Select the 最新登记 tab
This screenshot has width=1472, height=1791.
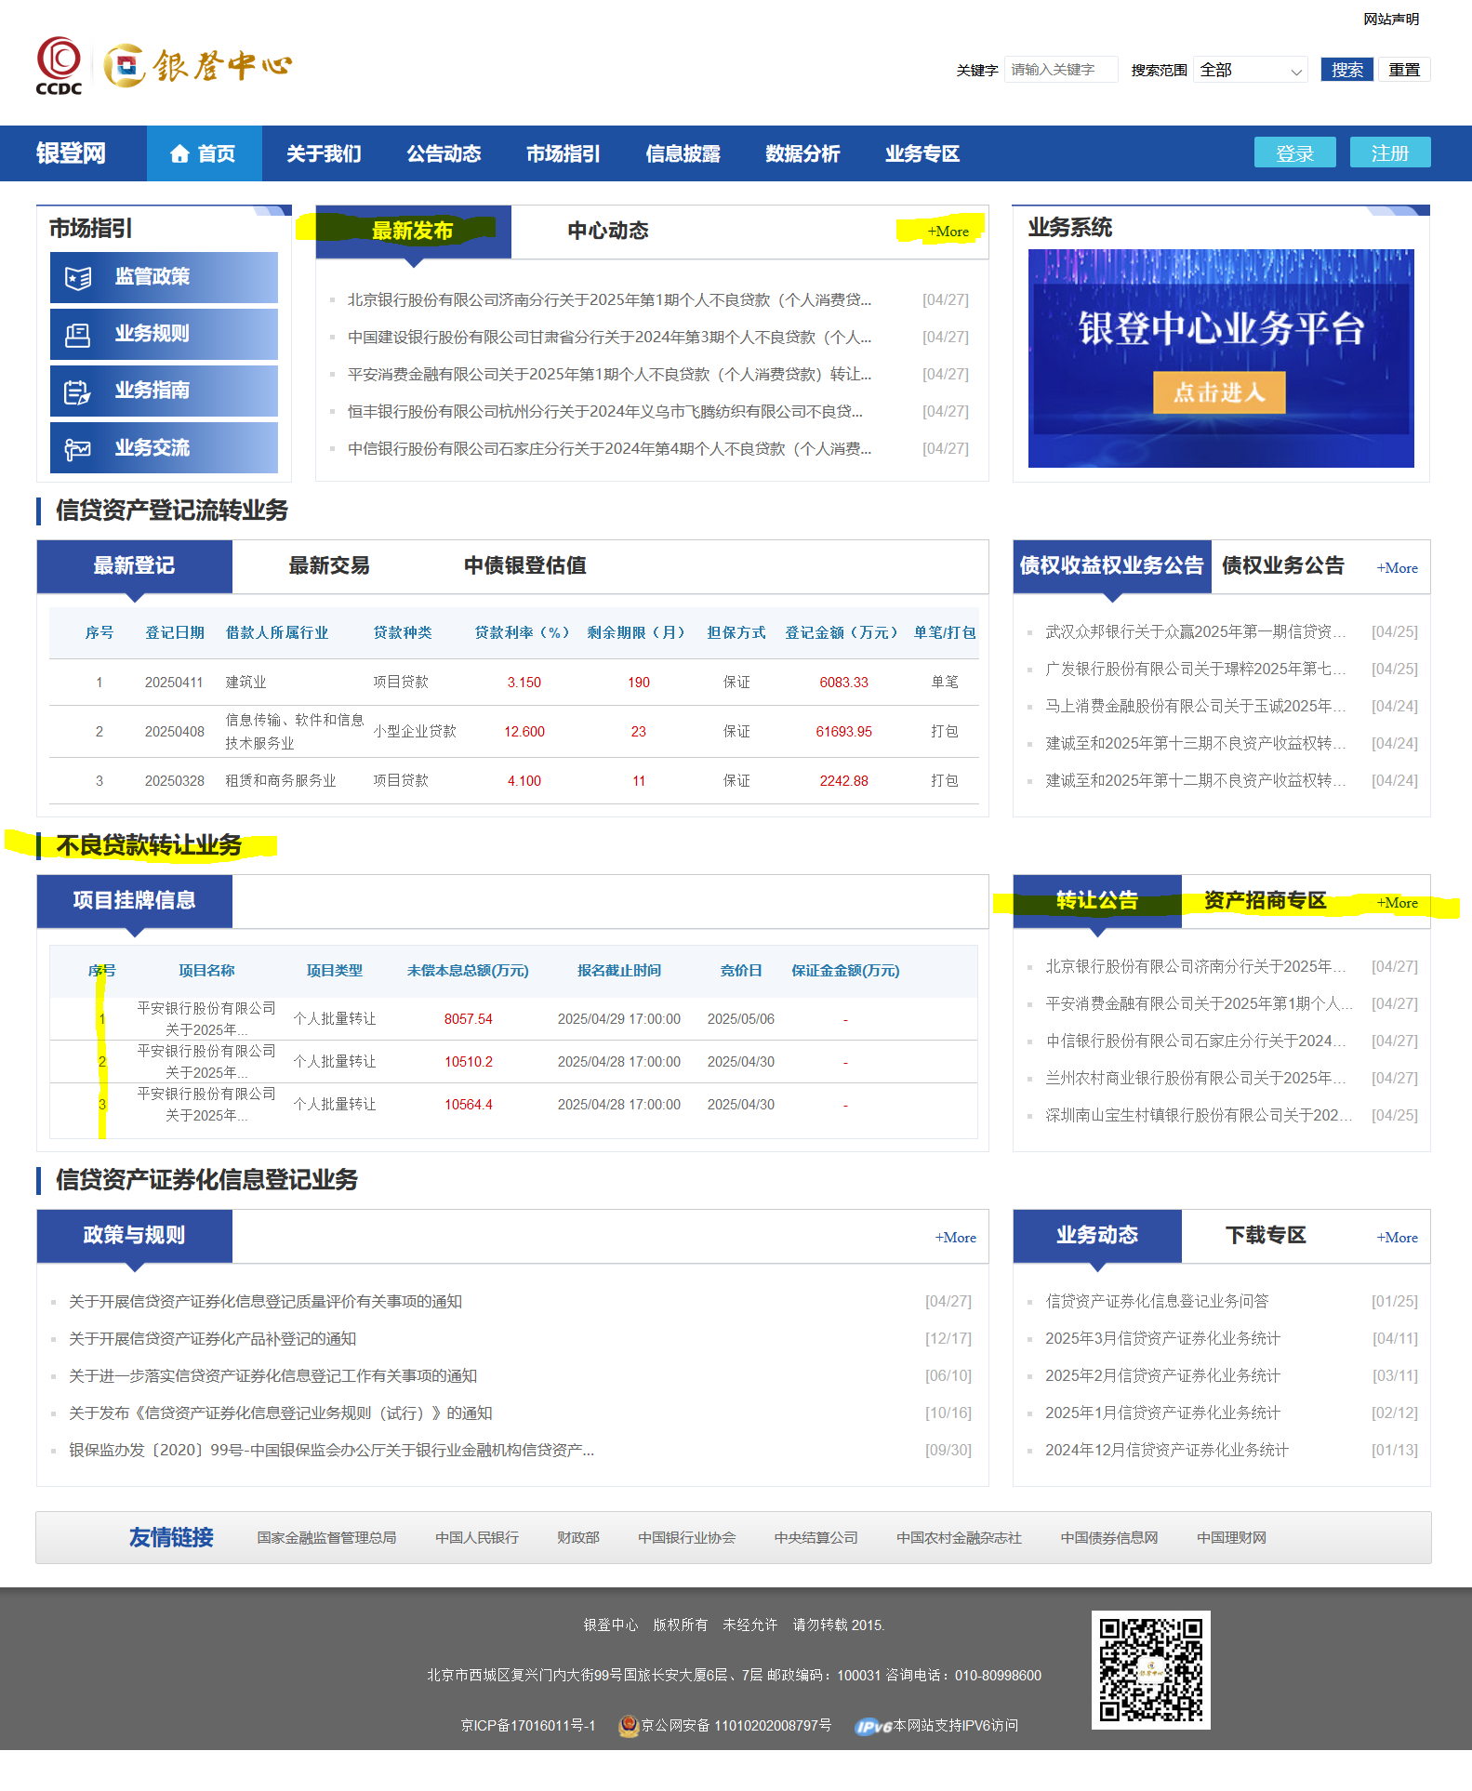(x=134, y=565)
